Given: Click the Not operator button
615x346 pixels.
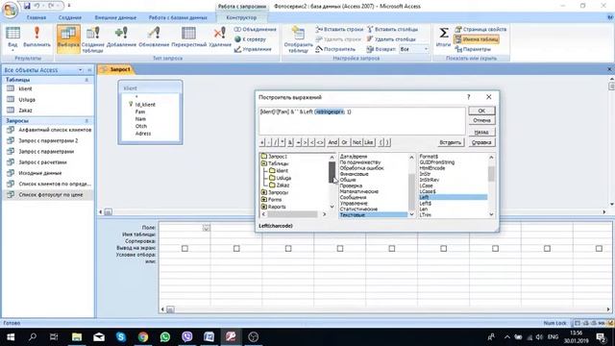Looking at the screenshot, I should 357,142.
